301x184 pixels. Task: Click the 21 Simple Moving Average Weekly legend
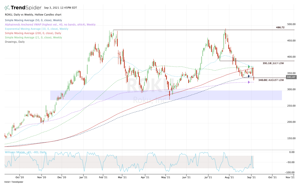33,37
